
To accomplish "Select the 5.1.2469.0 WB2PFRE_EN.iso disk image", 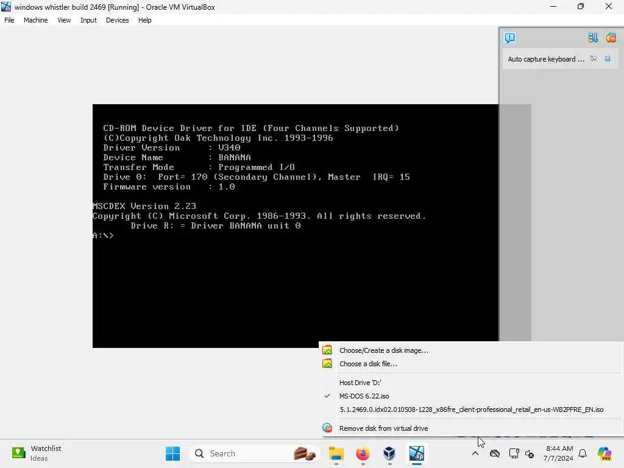I will 471,409.
